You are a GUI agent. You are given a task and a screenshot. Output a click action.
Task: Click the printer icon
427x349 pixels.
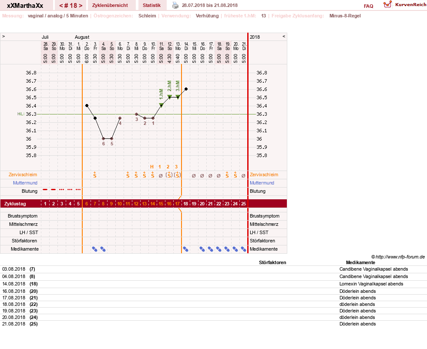(x=175, y=5)
